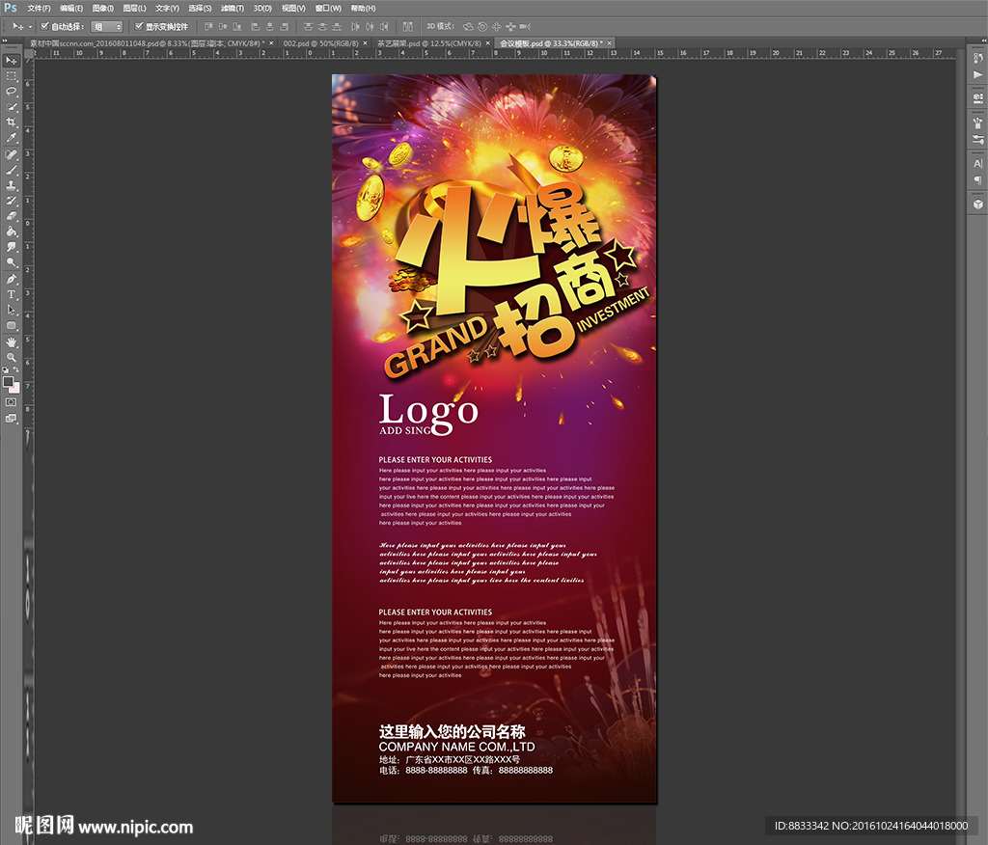Open the Character panel icon
This screenshot has width=988, height=845.
point(978,164)
